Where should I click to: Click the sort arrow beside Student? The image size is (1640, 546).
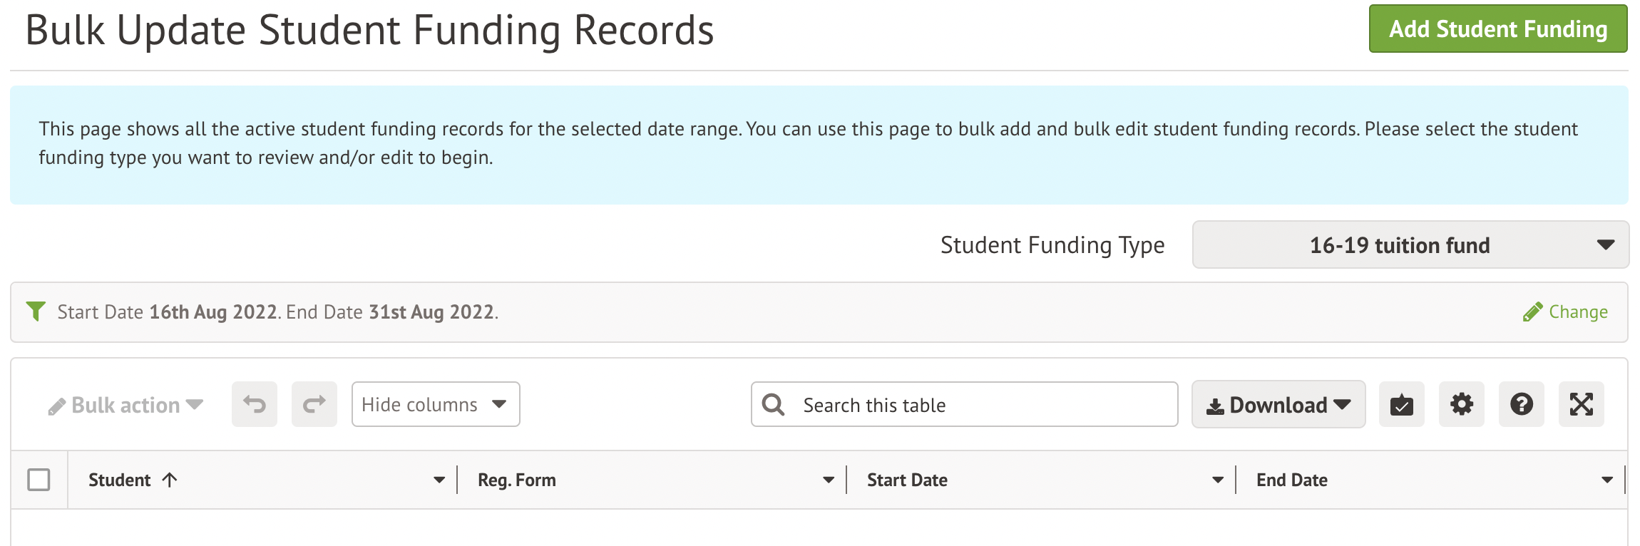(170, 480)
